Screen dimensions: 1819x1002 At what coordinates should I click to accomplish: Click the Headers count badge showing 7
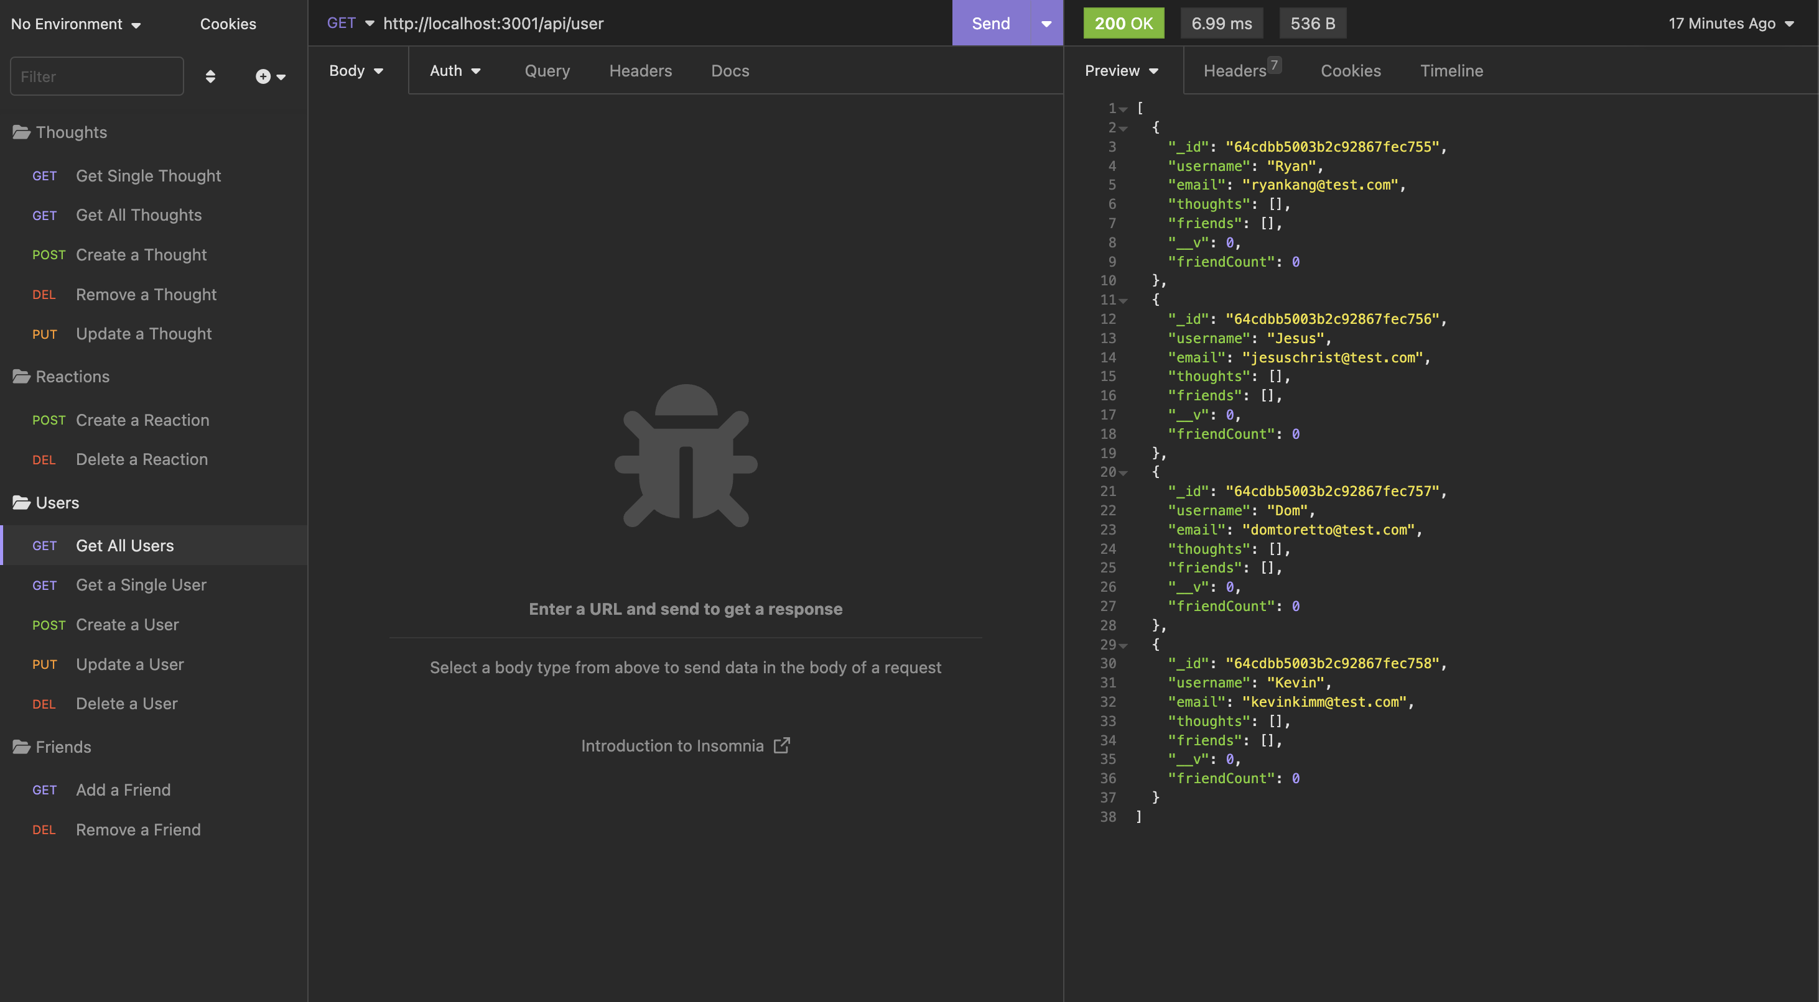point(1274,63)
